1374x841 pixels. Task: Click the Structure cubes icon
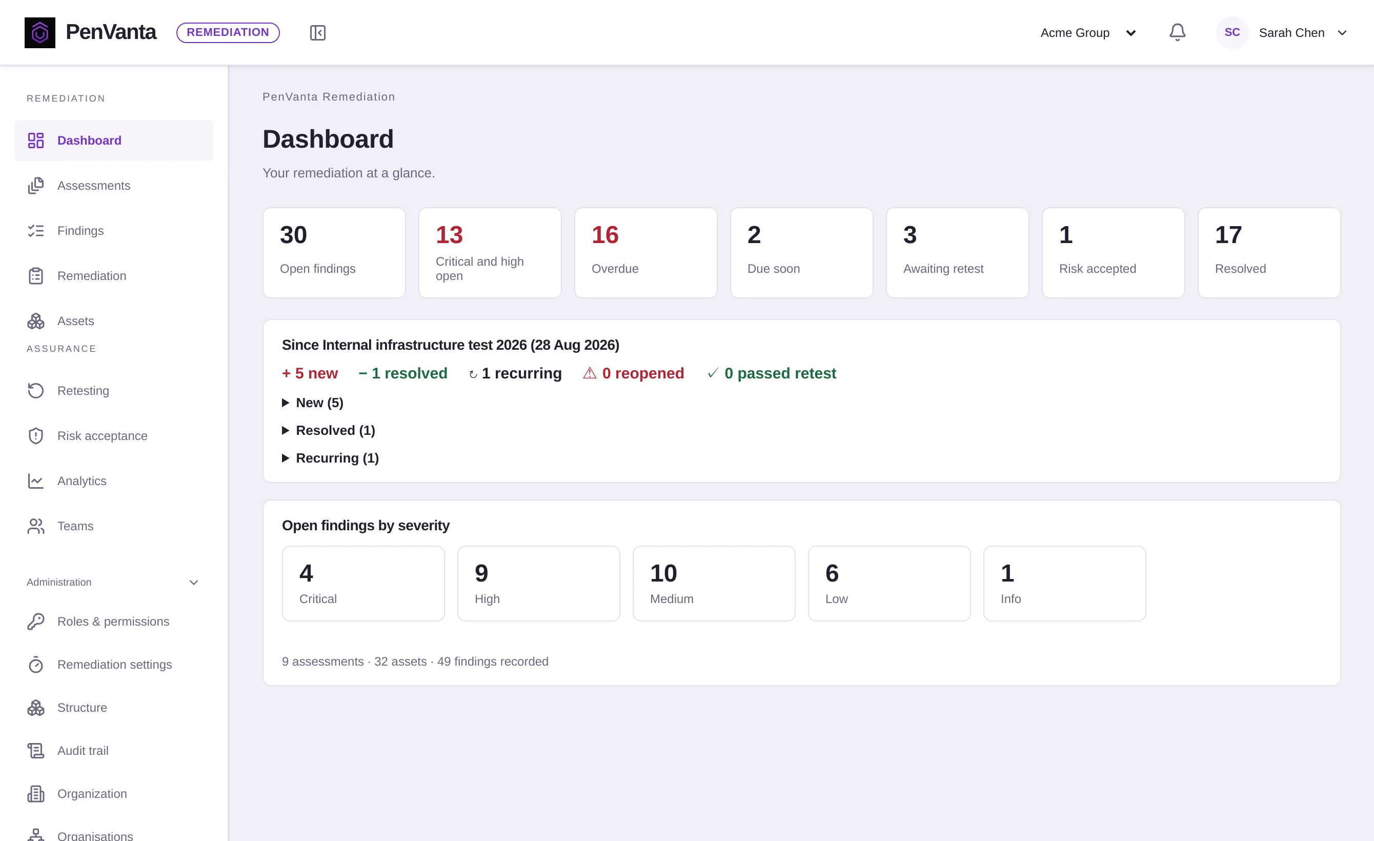pyautogui.click(x=36, y=708)
